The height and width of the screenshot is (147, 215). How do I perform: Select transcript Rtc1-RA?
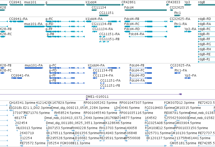click(177, 27)
